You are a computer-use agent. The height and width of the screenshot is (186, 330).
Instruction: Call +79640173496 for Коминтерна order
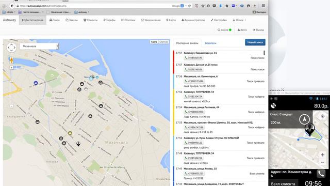[x=194, y=81]
